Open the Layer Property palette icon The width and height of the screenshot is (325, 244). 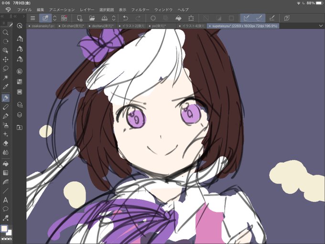20,105
